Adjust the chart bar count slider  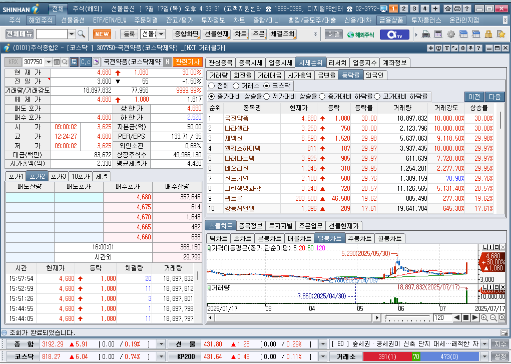pyautogui.click(x=407, y=317)
